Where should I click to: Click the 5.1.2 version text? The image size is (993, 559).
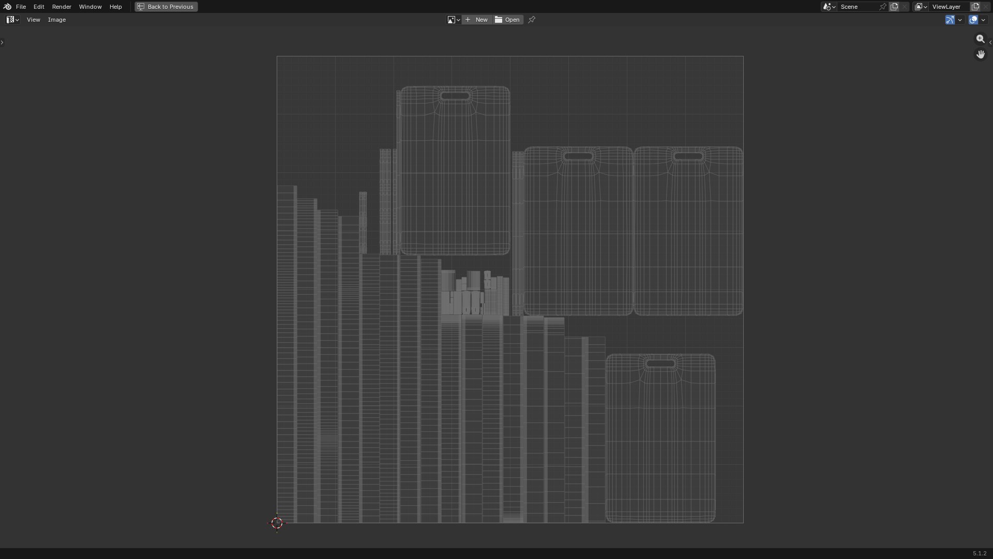pyautogui.click(x=980, y=553)
